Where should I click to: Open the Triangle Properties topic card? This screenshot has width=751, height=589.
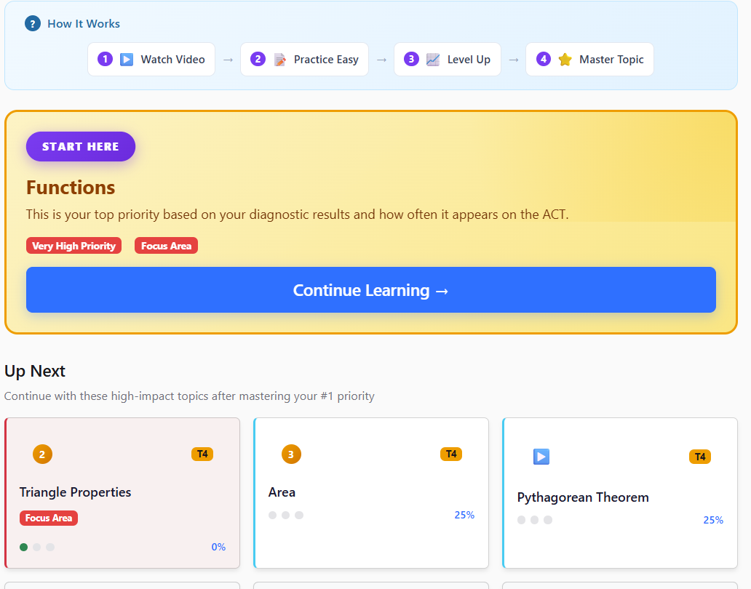tap(122, 493)
